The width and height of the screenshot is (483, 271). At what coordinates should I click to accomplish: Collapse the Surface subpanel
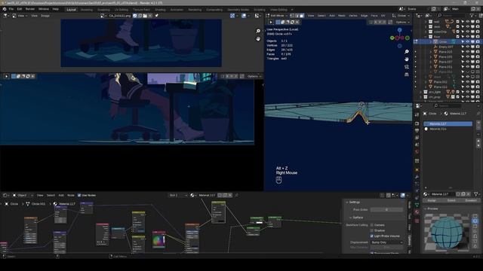click(x=350, y=218)
